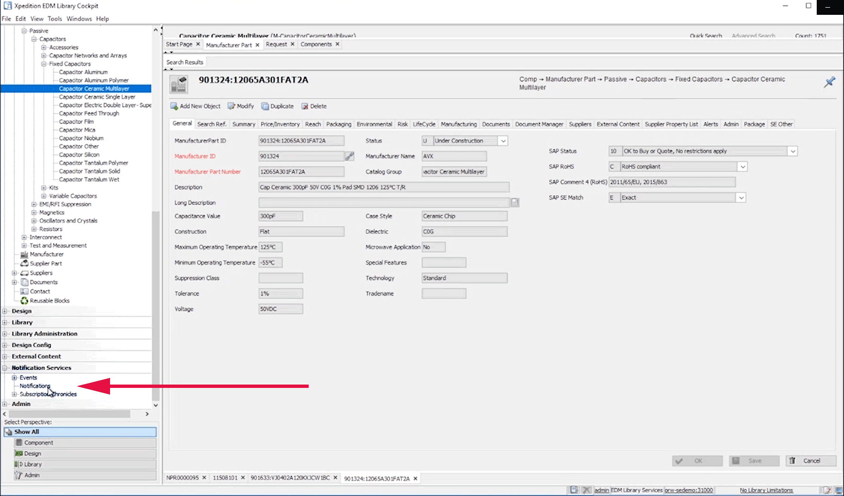Expand the Library Administration section
This screenshot has height=496, width=844.
click(5, 334)
